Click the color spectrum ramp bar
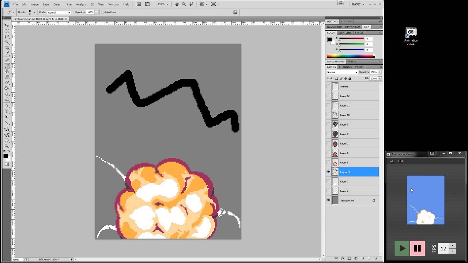This screenshot has width=468, height=263. tap(351, 56)
